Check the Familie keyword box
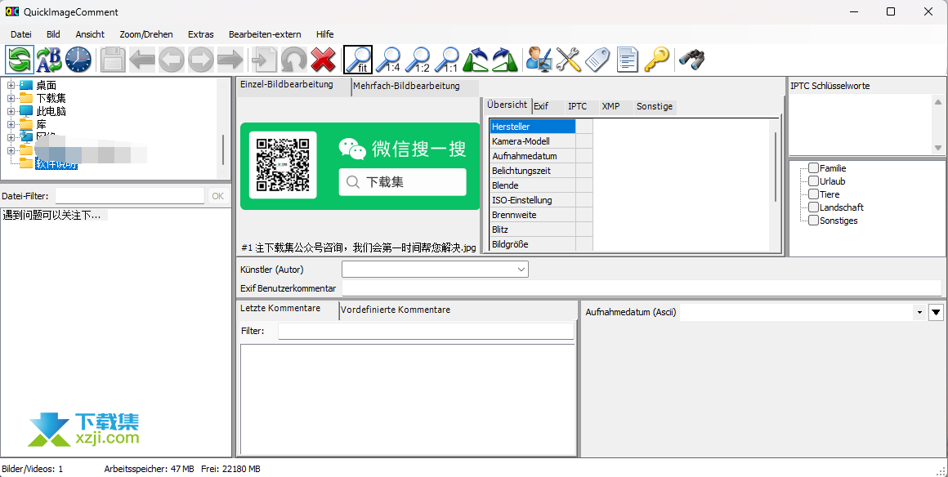Image resolution: width=948 pixels, height=477 pixels. 814,168
